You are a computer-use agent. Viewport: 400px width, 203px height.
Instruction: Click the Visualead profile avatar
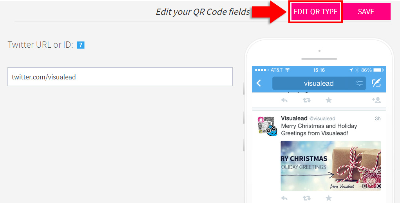click(x=267, y=126)
